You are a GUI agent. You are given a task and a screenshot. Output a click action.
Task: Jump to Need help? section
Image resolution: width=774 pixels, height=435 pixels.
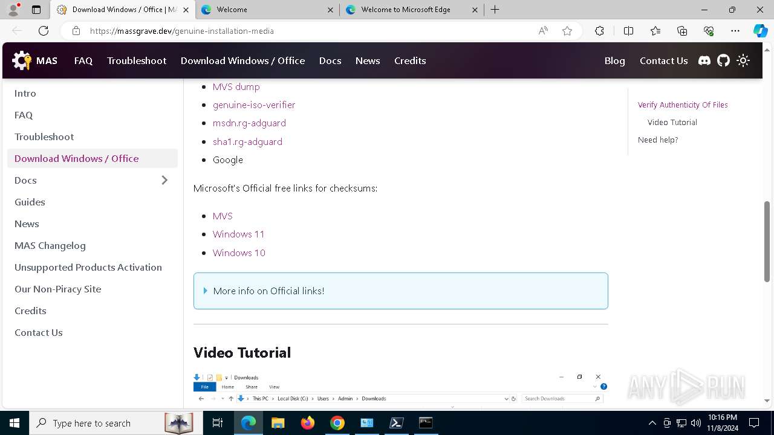(x=658, y=140)
